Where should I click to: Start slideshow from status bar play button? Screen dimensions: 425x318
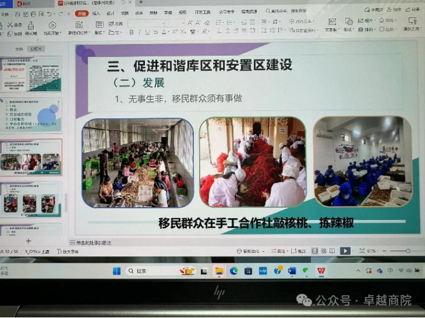(345, 251)
